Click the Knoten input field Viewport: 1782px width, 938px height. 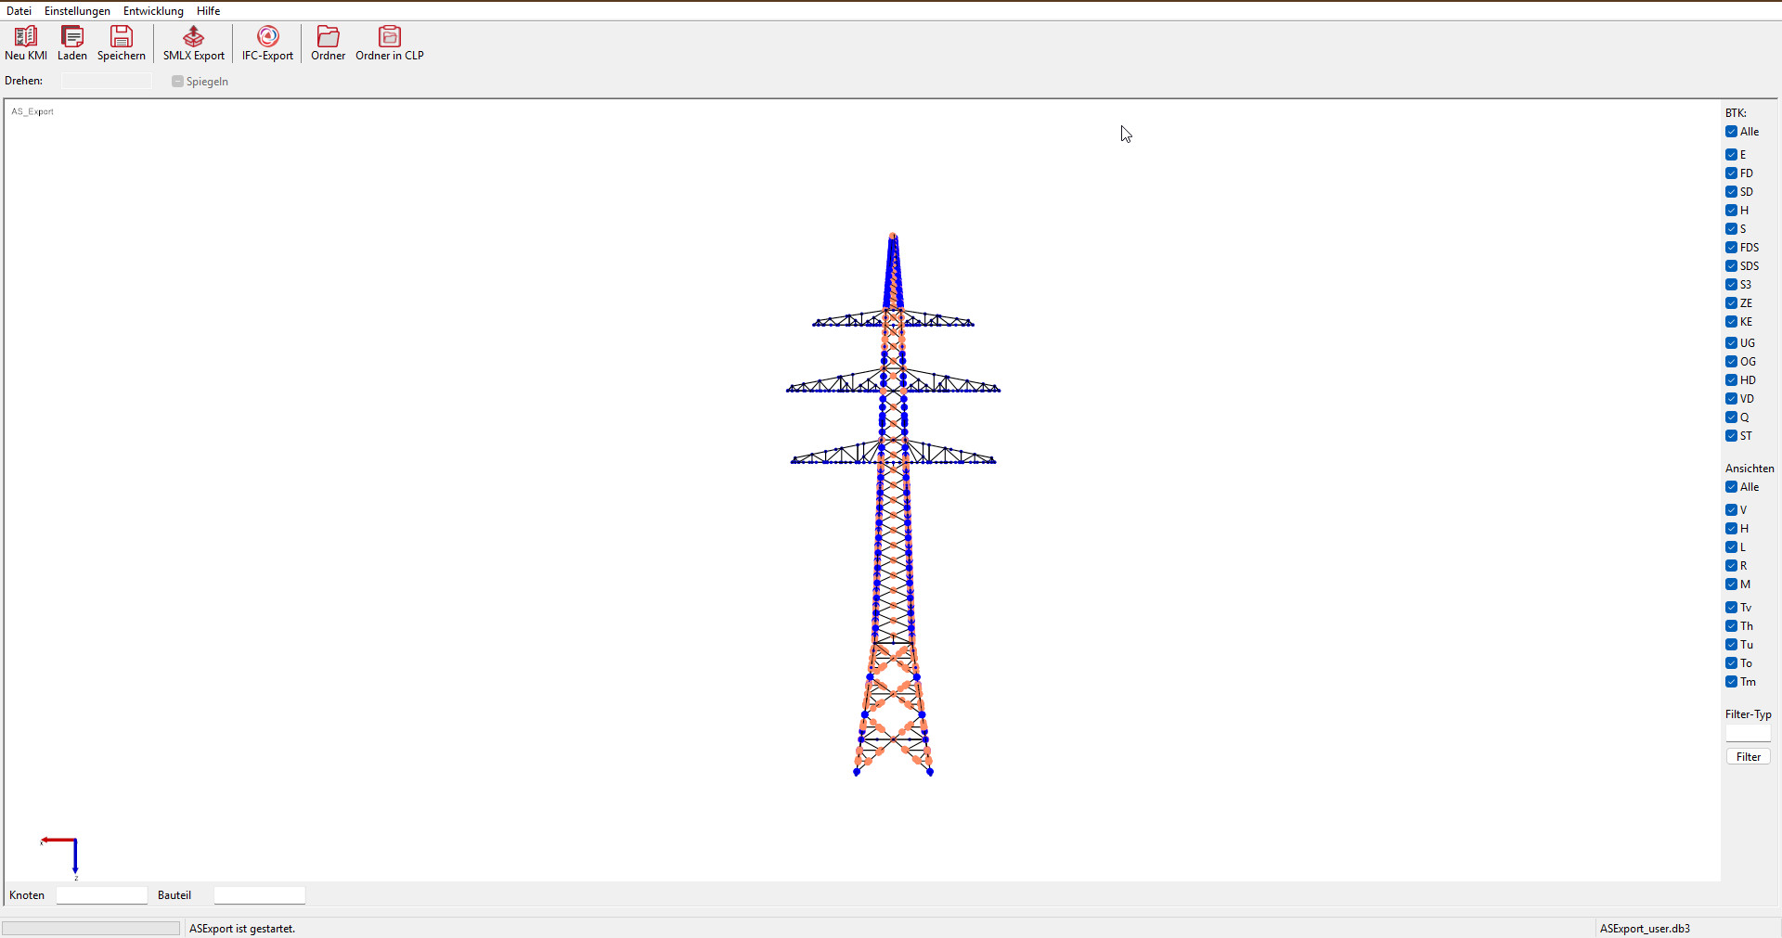(101, 894)
